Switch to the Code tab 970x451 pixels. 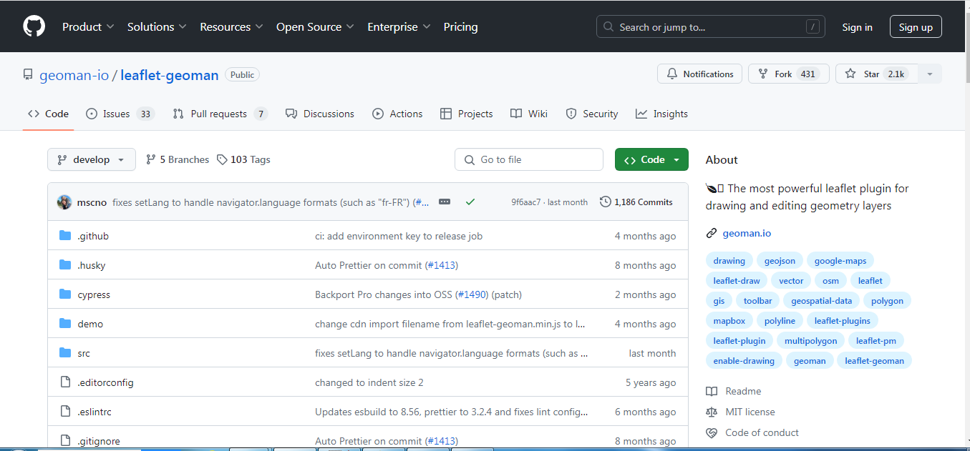point(48,114)
